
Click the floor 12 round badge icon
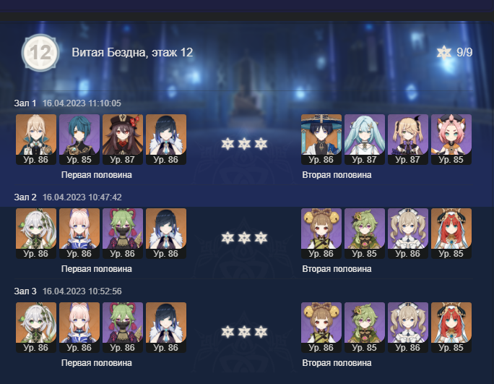(x=40, y=52)
